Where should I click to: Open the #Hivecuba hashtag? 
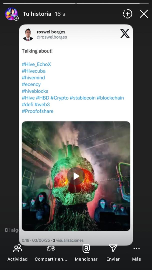click(34, 71)
